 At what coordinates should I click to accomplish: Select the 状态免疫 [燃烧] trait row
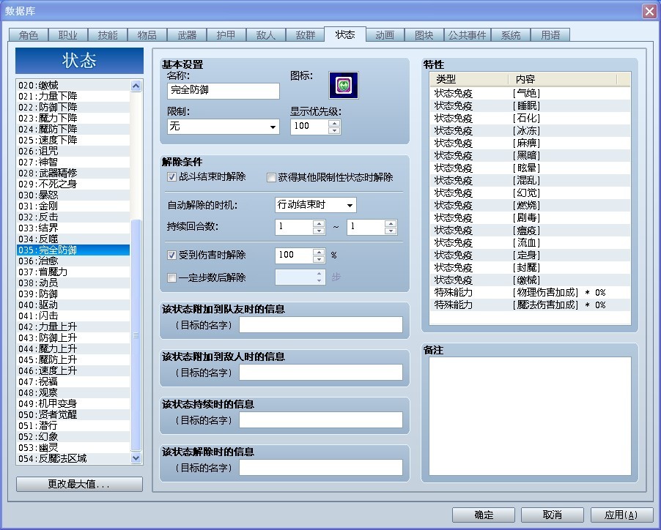pyautogui.click(x=530, y=206)
